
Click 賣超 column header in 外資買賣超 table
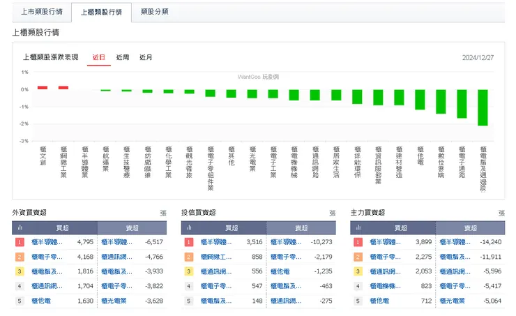click(x=132, y=228)
